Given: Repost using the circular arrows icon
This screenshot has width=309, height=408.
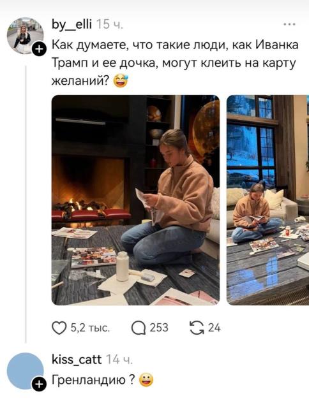Looking at the screenshot, I should coord(197,328).
